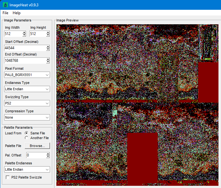Increase Img Width with up arrow

point(24,32)
